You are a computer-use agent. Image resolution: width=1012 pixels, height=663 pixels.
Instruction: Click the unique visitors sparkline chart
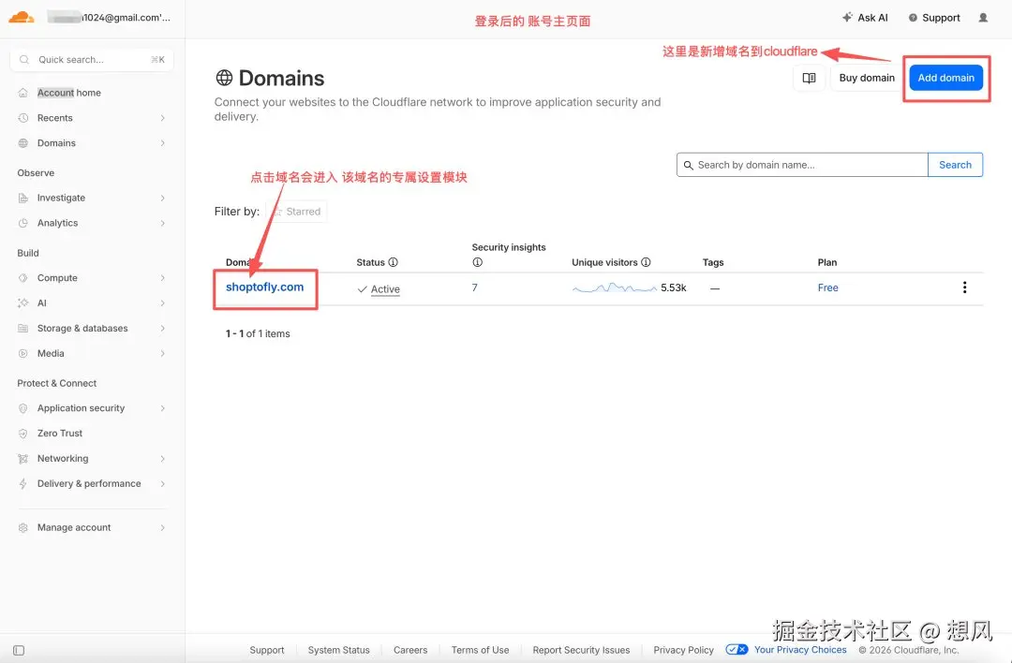(615, 287)
